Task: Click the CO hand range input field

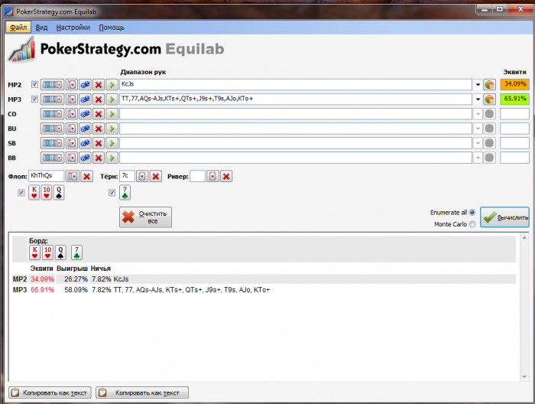Action: (x=296, y=114)
